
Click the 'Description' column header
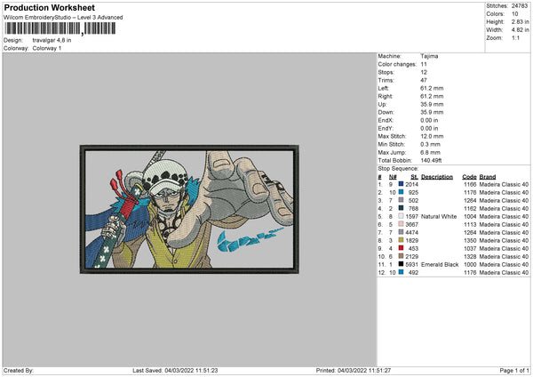coord(437,177)
